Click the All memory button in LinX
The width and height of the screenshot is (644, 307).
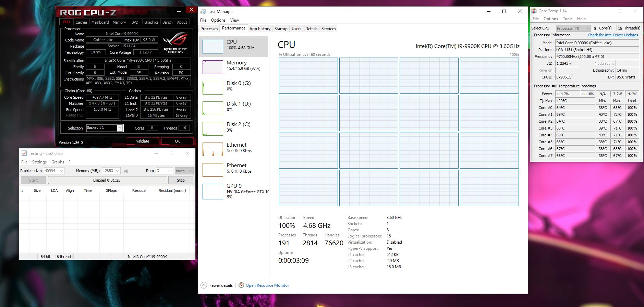coord(126,171)
